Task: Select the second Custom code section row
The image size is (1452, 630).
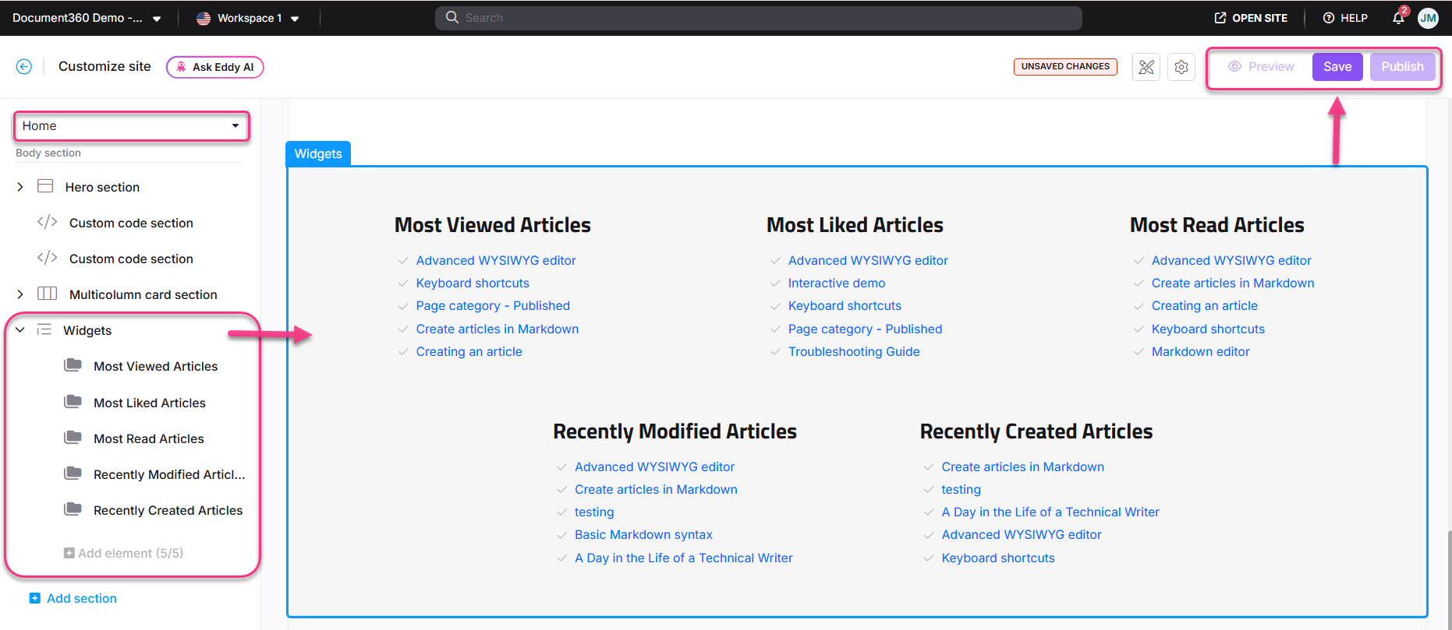Action: 131,259
